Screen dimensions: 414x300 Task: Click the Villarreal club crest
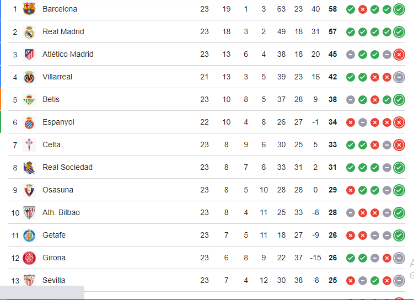(x=29, y=77)
